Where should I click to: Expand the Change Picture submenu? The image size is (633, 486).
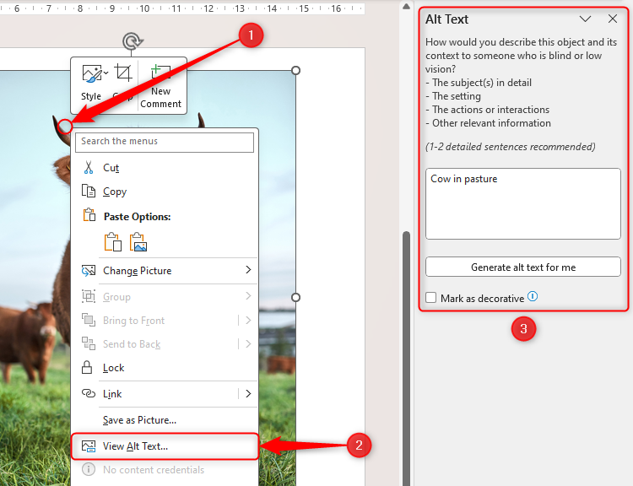[248, 271]
